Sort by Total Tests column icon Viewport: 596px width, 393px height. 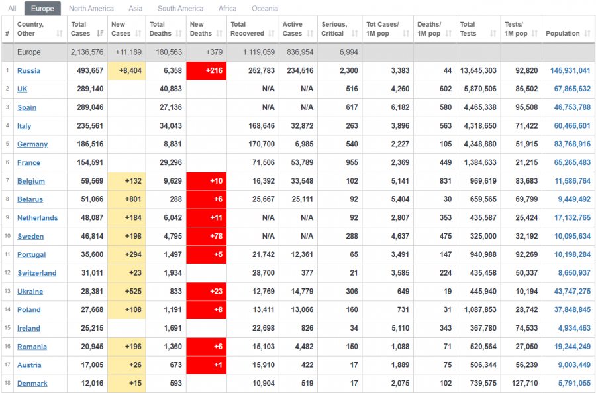pos(493,34)
